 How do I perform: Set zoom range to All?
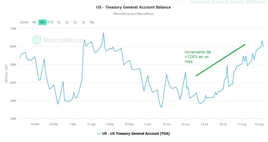34,22
